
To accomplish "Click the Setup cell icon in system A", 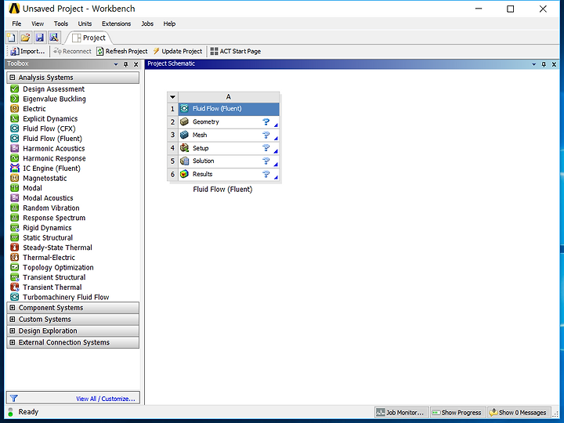I will coord(184,148).
